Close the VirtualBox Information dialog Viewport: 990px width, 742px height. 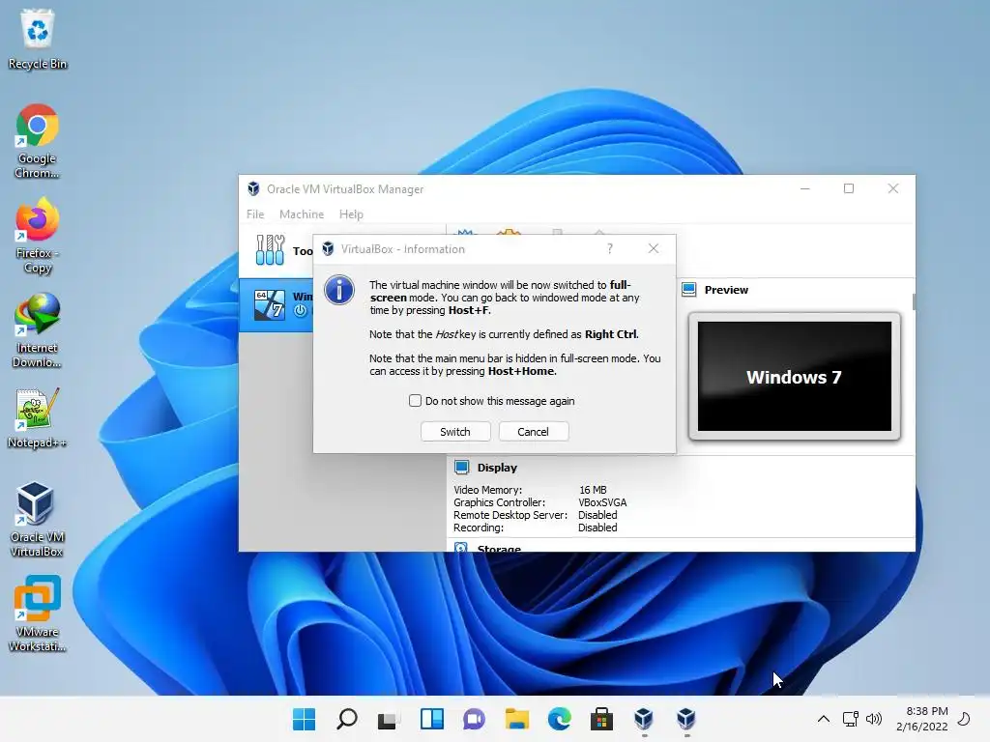click(654, 248)
